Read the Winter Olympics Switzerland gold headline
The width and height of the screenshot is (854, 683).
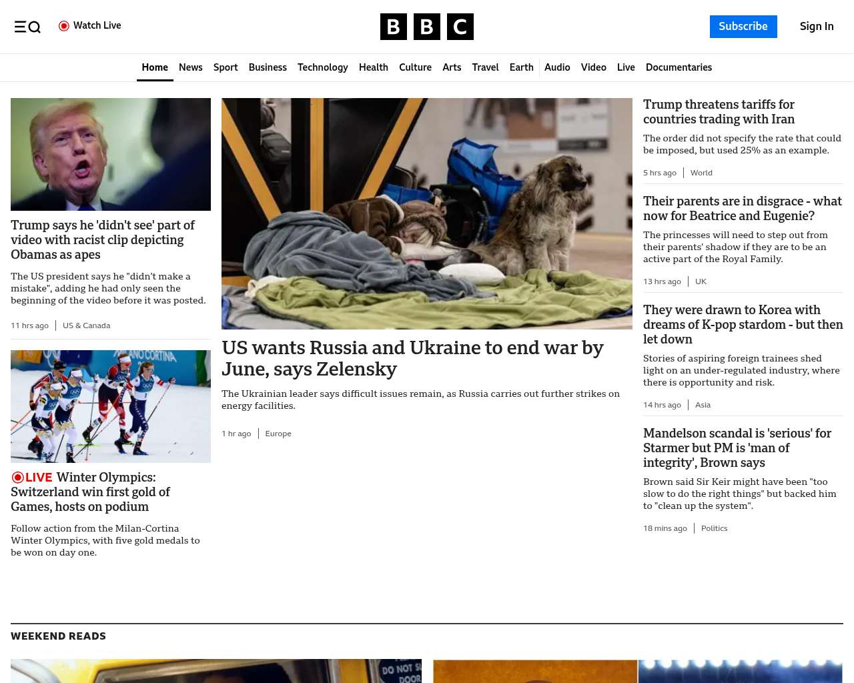pos(91,492)
